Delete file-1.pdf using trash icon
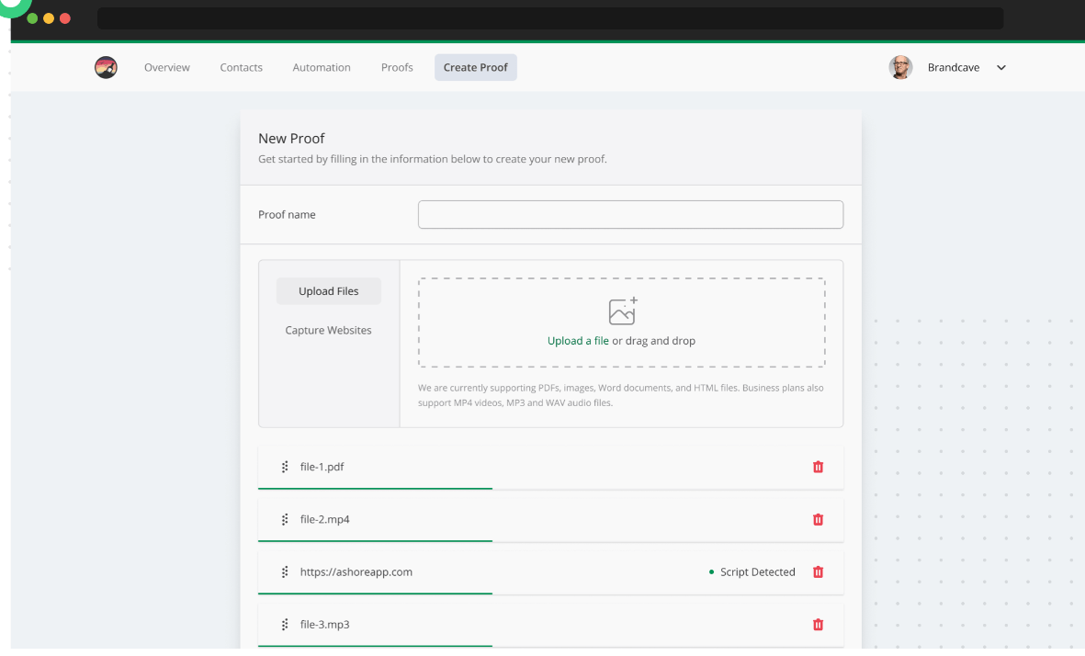Image resolution: width=1085 pixels, height=656 pixels. pos(818,467)
